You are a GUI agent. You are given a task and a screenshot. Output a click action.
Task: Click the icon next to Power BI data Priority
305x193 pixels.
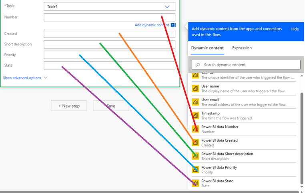click(x=195, y=170)
